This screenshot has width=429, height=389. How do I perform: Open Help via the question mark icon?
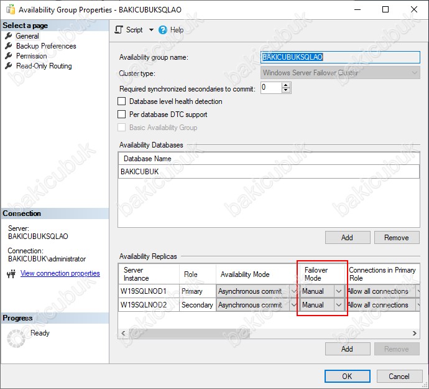(x=163, y=30)
